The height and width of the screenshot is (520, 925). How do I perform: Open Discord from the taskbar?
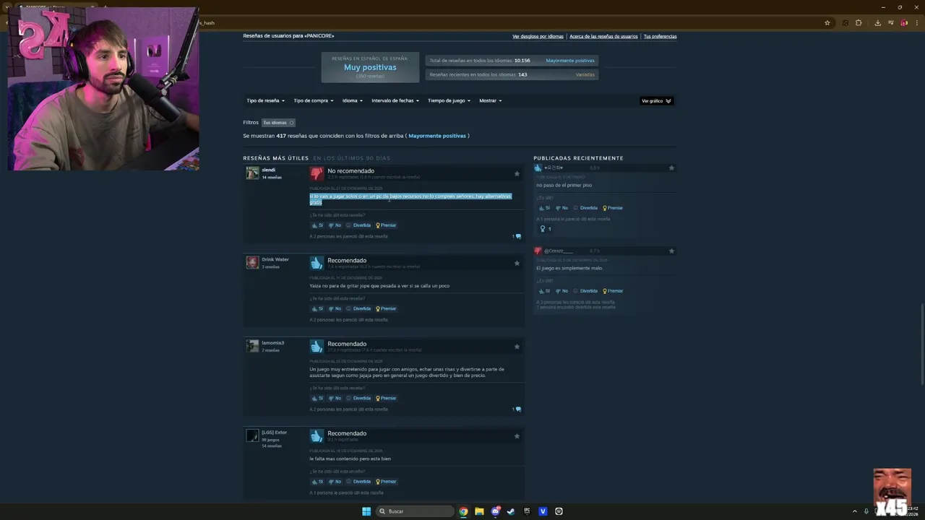(496, 511)
